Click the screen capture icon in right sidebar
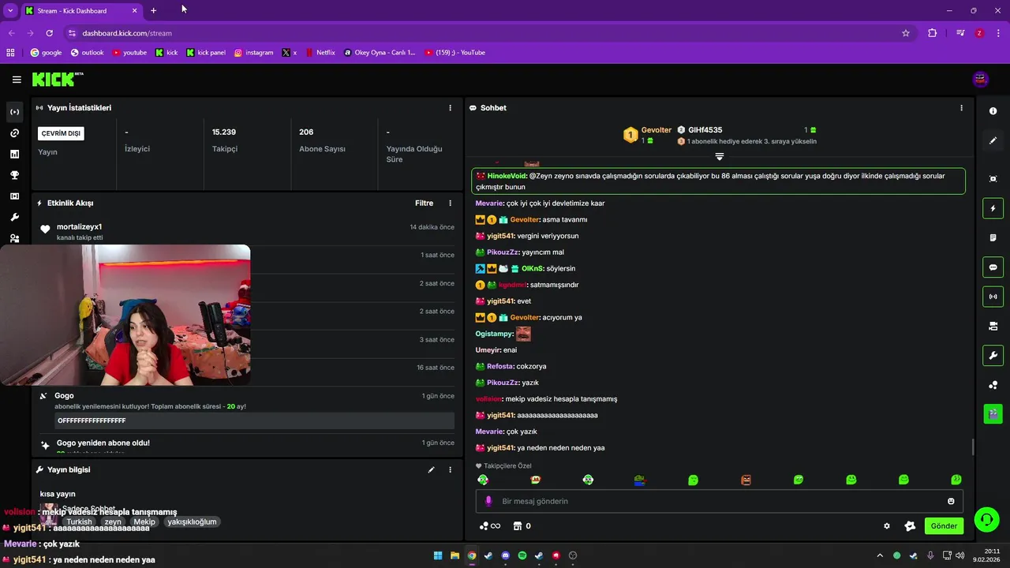The image size is (1010, 568). coord(993,179)
